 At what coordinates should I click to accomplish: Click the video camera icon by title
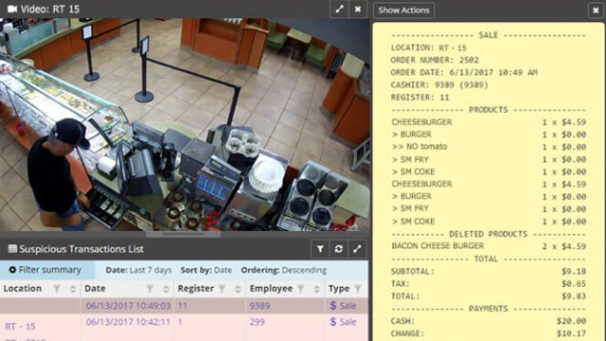pos(12,9)
